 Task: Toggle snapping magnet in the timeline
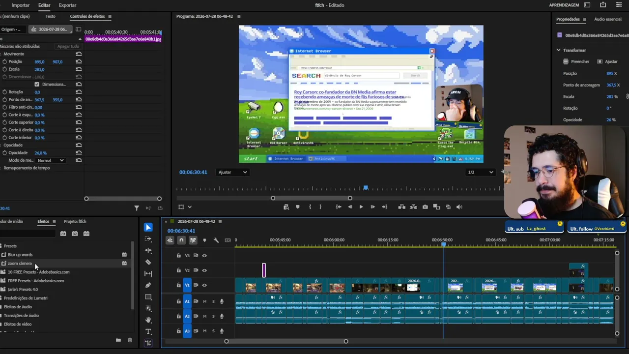181,240
